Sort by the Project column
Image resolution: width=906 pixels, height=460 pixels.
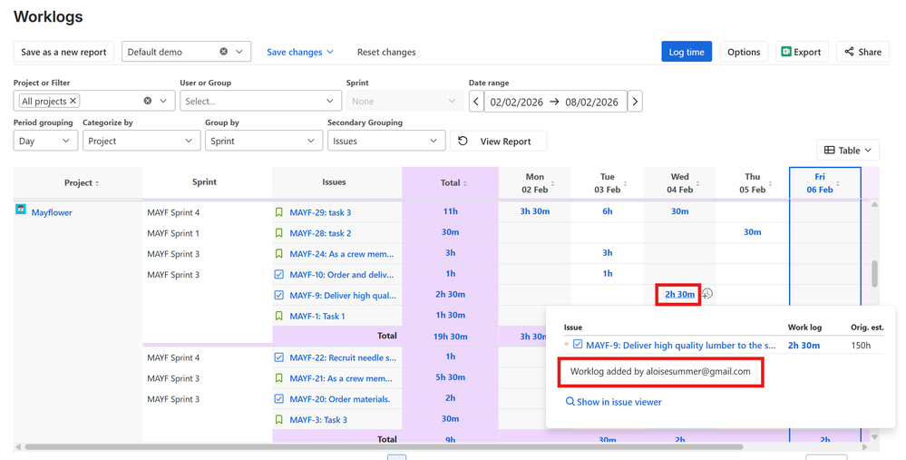[x=97, y=183]
